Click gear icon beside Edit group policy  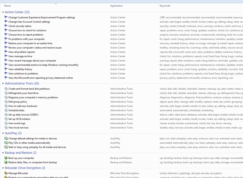tap(6, 101)
